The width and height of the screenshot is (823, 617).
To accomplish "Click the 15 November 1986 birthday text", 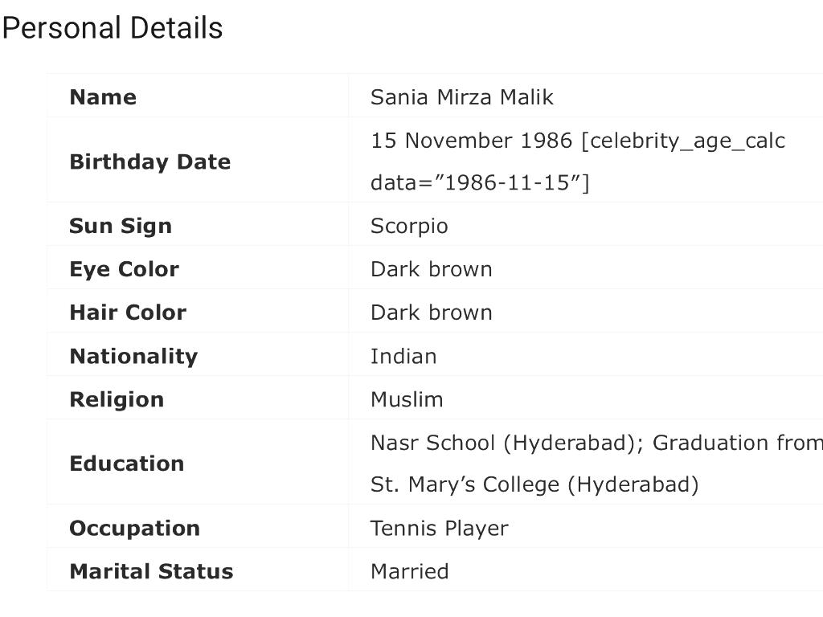I will (x=473, y=141).
